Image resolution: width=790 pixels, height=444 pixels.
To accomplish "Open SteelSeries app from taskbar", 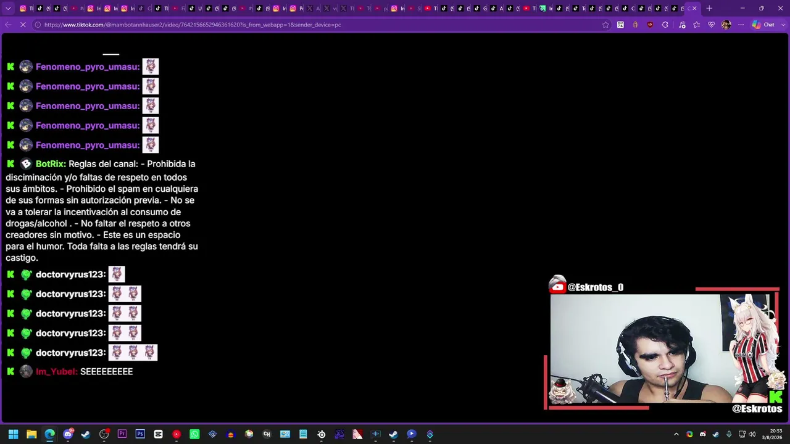I will (x=322, y=434).
